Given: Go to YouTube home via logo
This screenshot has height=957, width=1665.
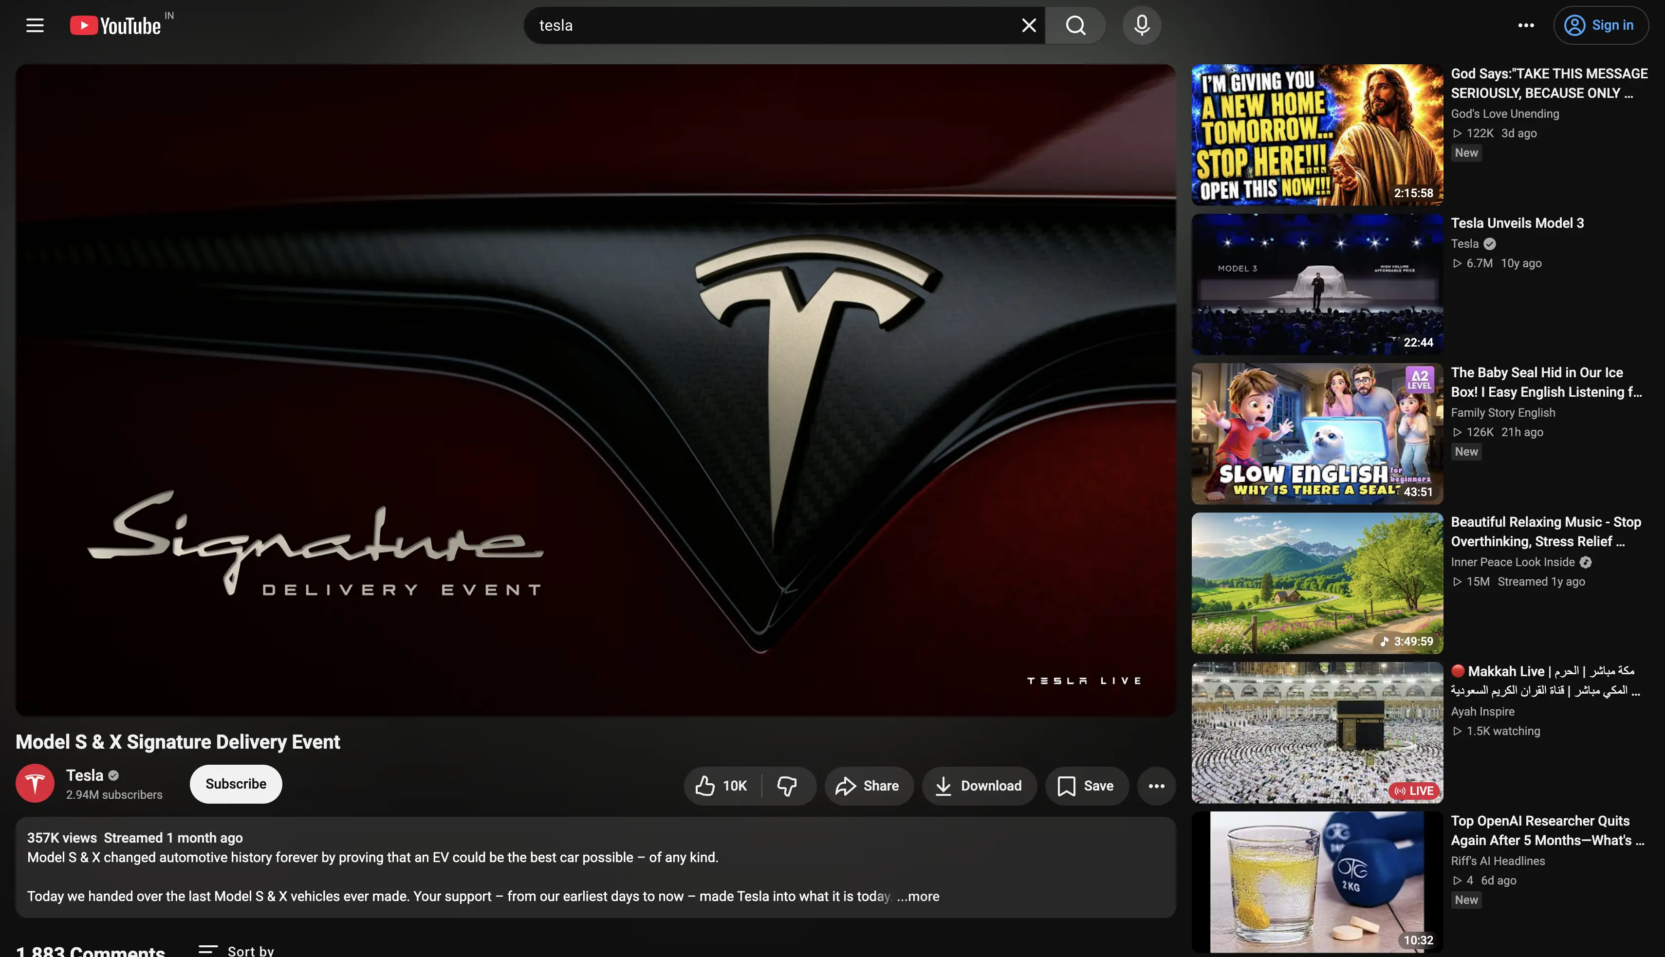Looking at the screenshot, I should 116,26.
